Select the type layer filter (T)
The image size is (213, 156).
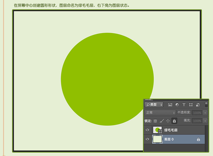click(x=184, y=105)
